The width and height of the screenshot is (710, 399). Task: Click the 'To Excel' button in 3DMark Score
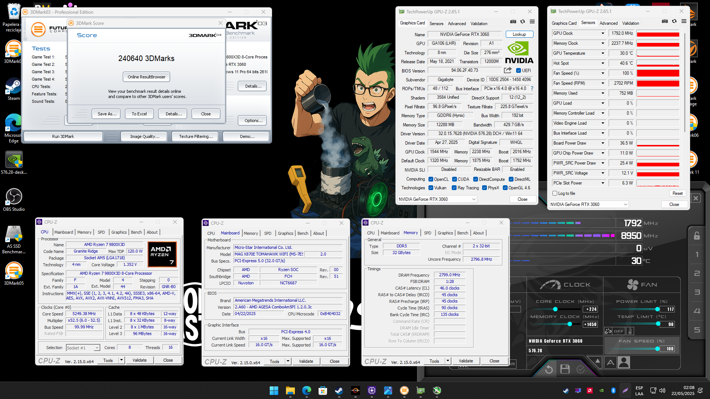[x=139, y=114]
